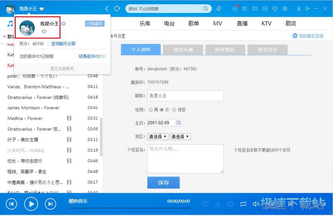Open more options circle icon in player bar
This screenshot has width=333, height=216.
(x=231, y=204)
